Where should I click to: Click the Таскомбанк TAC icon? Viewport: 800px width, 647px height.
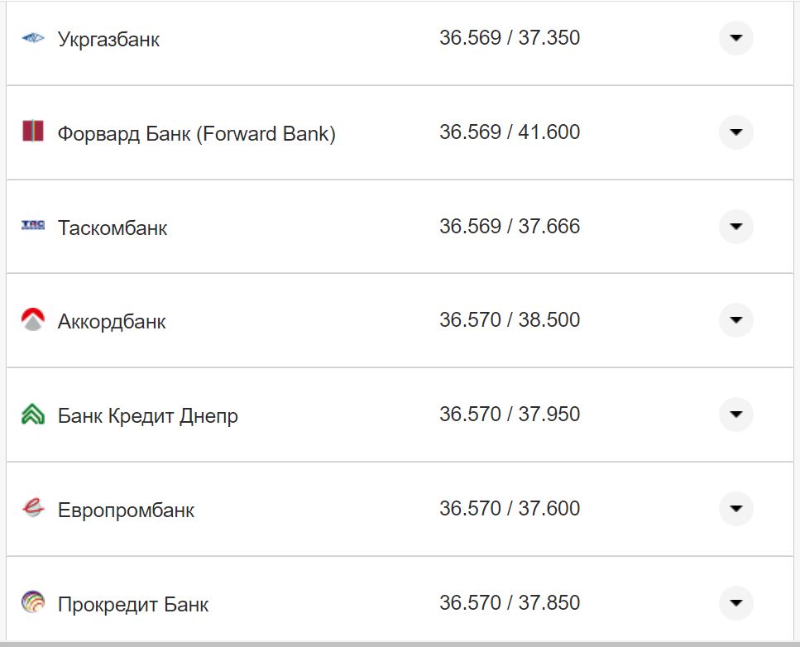coord(32,226)
